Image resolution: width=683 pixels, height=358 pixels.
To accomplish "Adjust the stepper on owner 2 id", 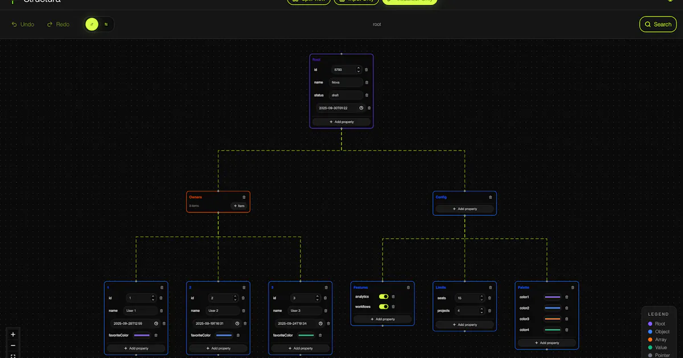I will (x=235, y=298).
